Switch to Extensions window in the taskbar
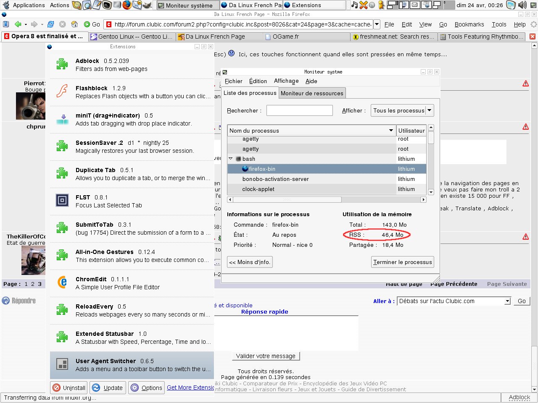 (314, 5)
